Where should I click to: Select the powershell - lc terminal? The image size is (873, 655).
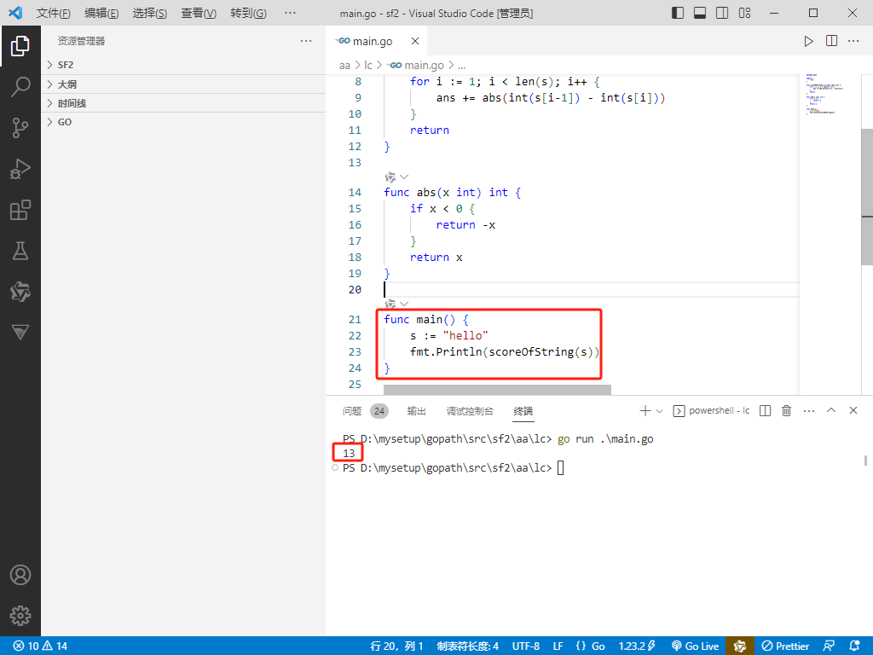pyautogui.click(x=712, y=410)
